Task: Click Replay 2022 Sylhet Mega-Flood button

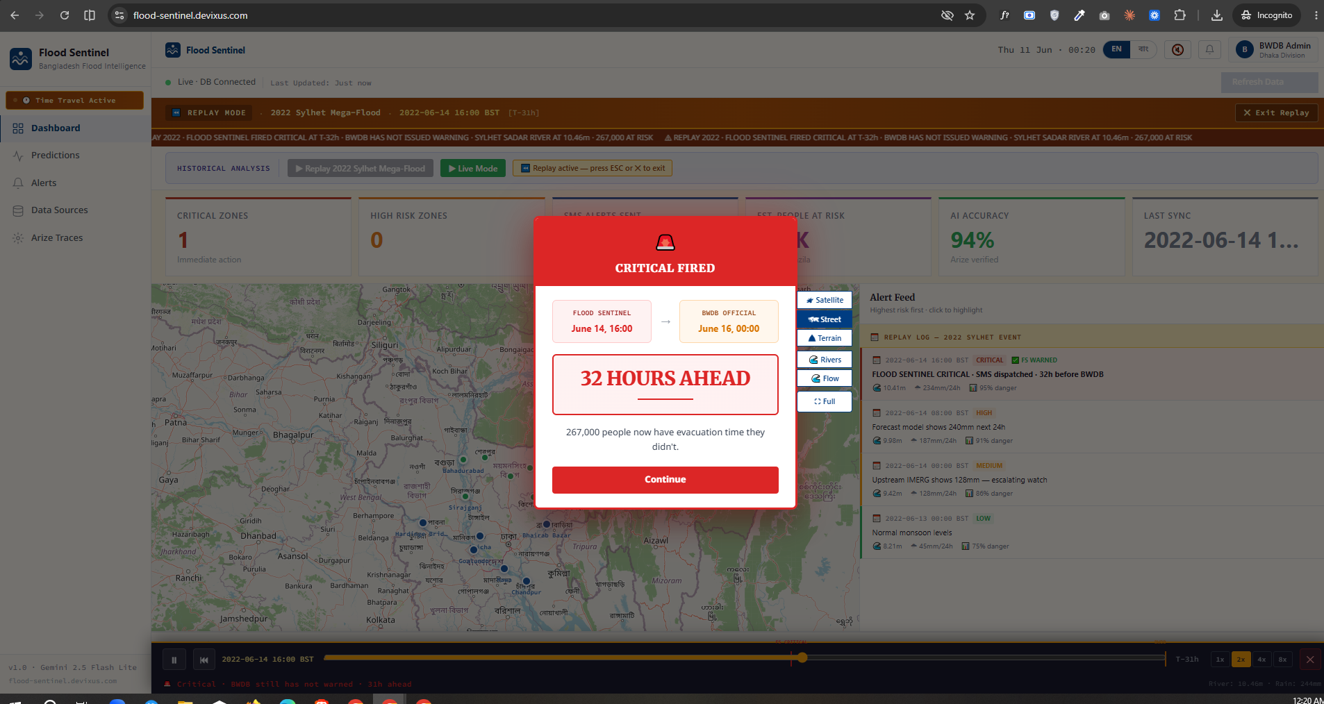Action: (361, 168)
